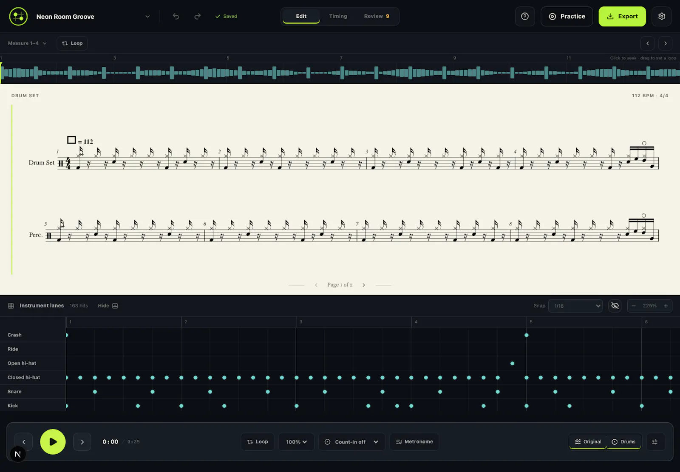Image resolution: width=680 pixels, height=472 pixels.
Task: Open the Snap 1/16 dropdown
Action: tap(575, 306)
